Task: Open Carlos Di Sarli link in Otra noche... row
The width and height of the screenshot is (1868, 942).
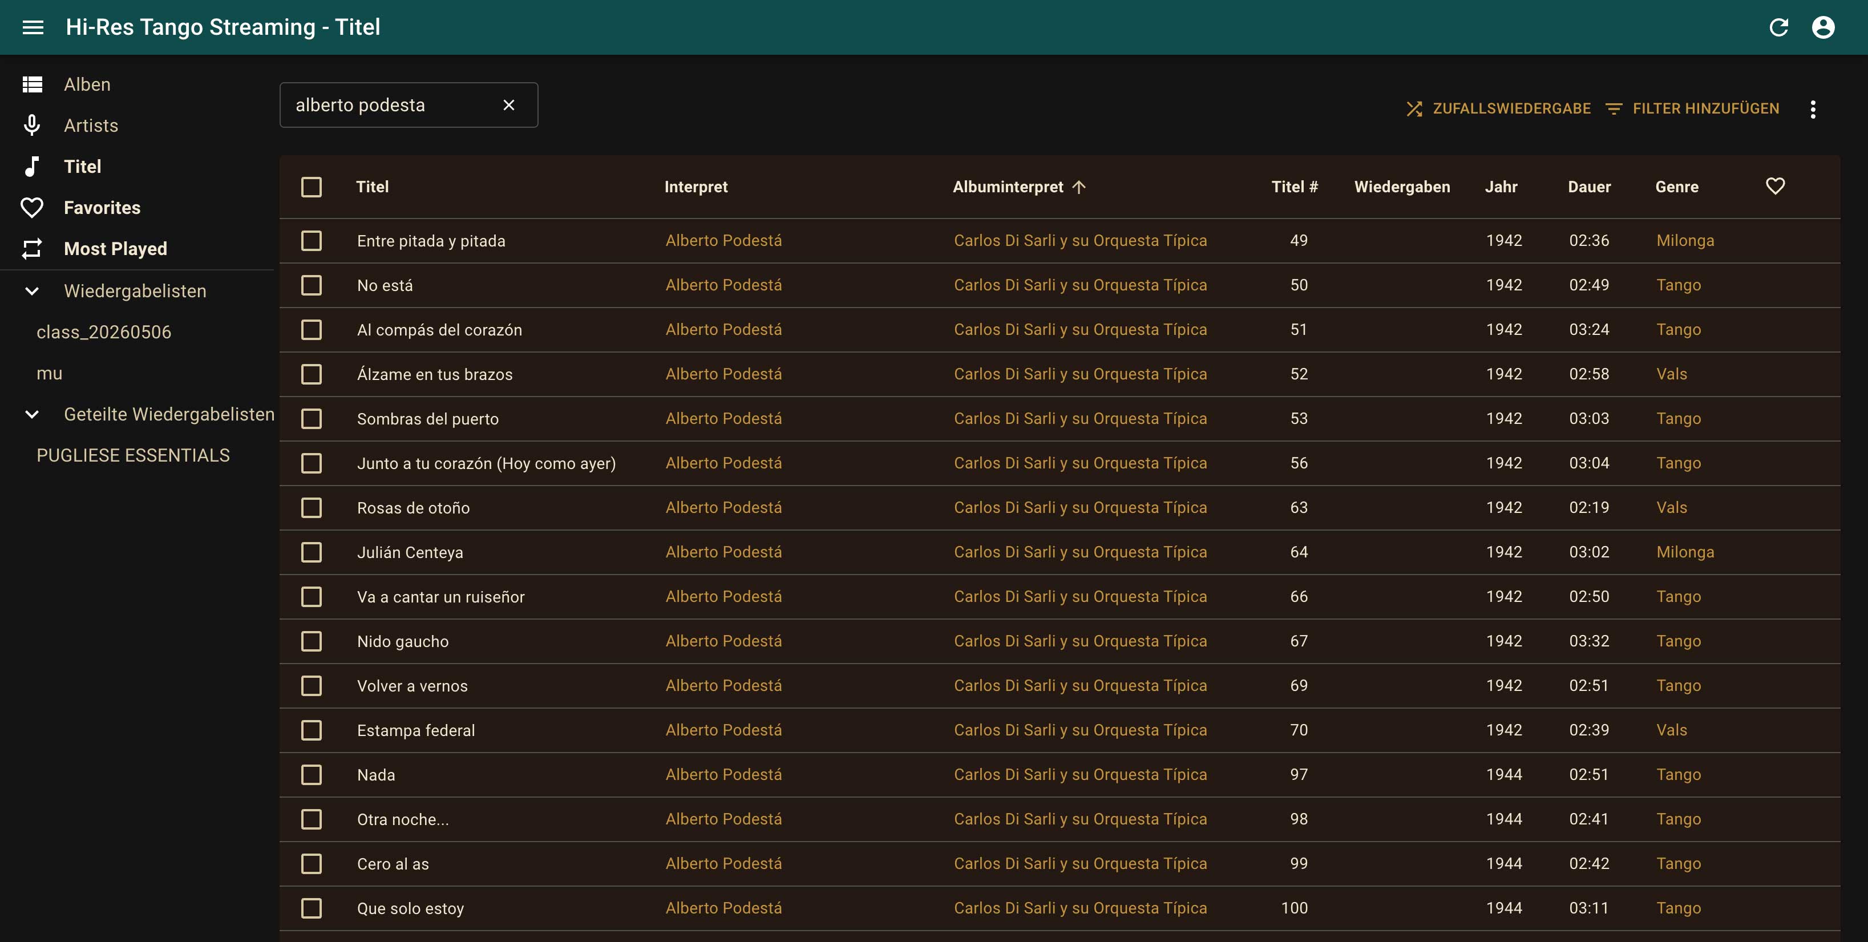Action: (x=1081, y=819)
